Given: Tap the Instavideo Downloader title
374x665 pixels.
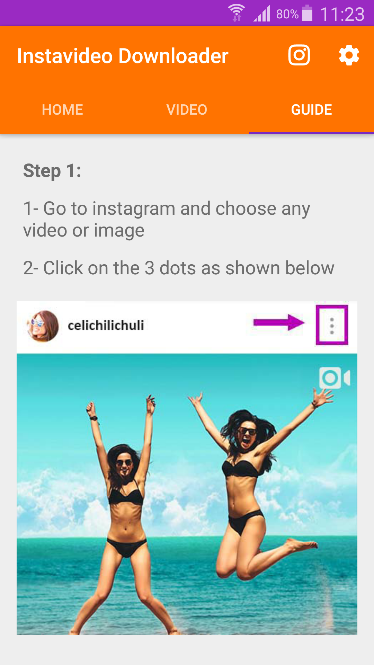Looking at the screenshot, I should [x=123, y=56].
